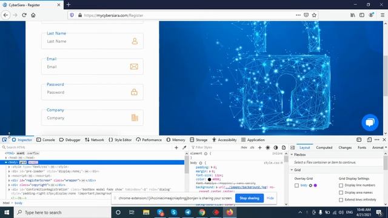This screenshot has width=388, height=218.
Task: Add a new style rule plus icon
Action: 260,148
